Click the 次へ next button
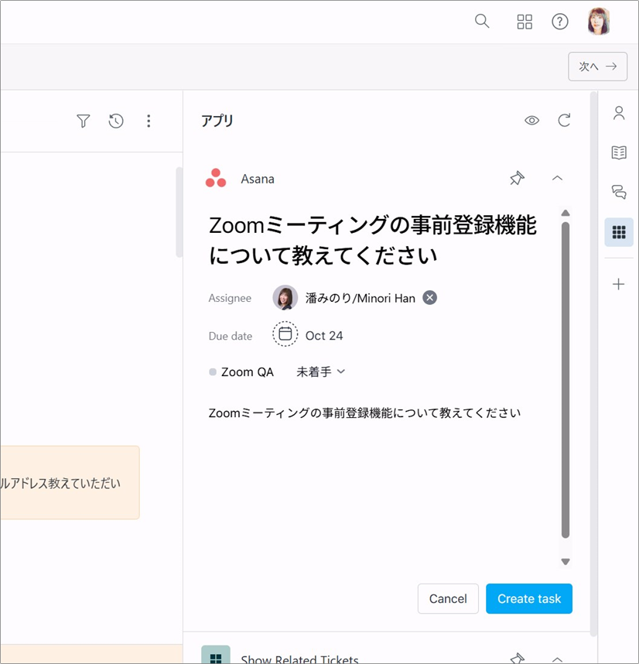This screenshot has width=639, height=664. pos(597,67)
